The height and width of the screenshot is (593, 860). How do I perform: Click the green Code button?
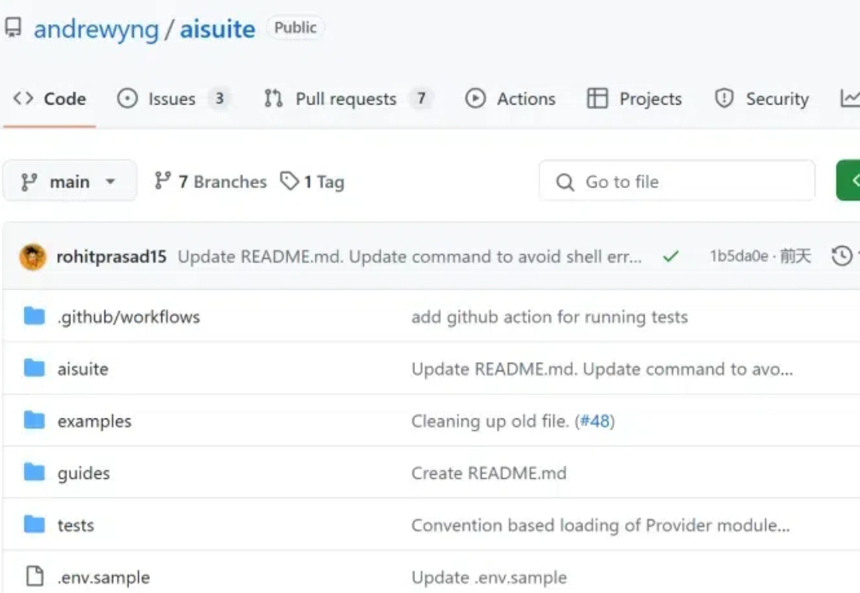point(848,181)
